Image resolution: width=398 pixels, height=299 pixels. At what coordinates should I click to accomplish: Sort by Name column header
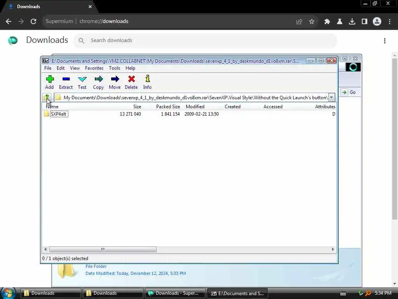coord(73,107)
